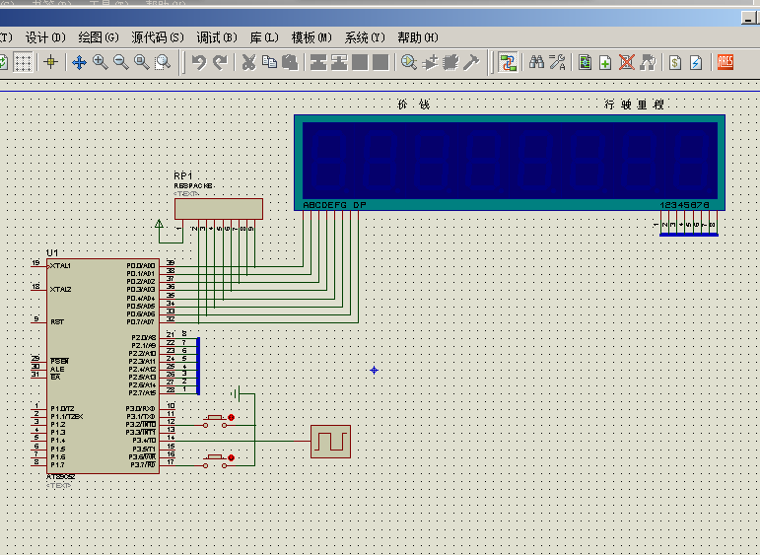The width and height of the screenshot is (760, 555).
Task: Click the make device icon
Action: tap(430, 62)
